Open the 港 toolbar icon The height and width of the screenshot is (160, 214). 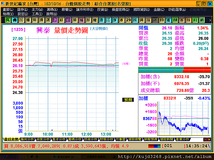[155, 20]
